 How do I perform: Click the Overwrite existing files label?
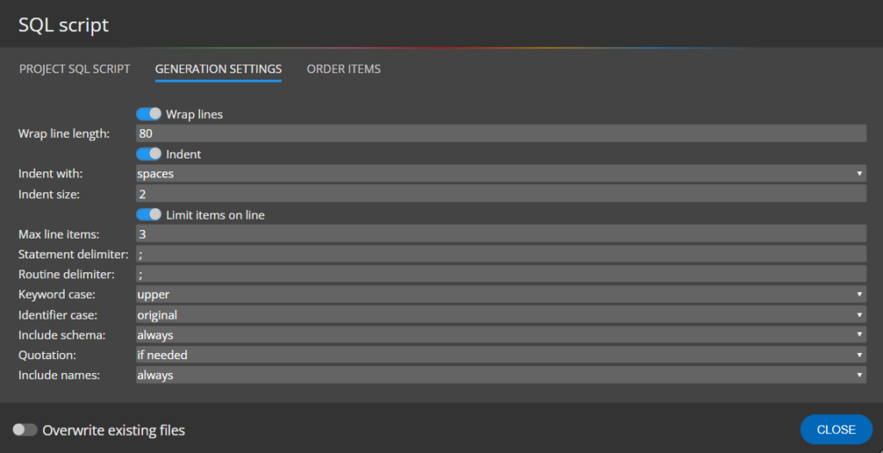pos(114,430)
